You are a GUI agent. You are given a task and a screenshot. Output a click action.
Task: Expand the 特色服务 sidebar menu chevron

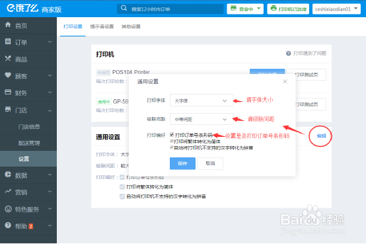pos(50,209)
